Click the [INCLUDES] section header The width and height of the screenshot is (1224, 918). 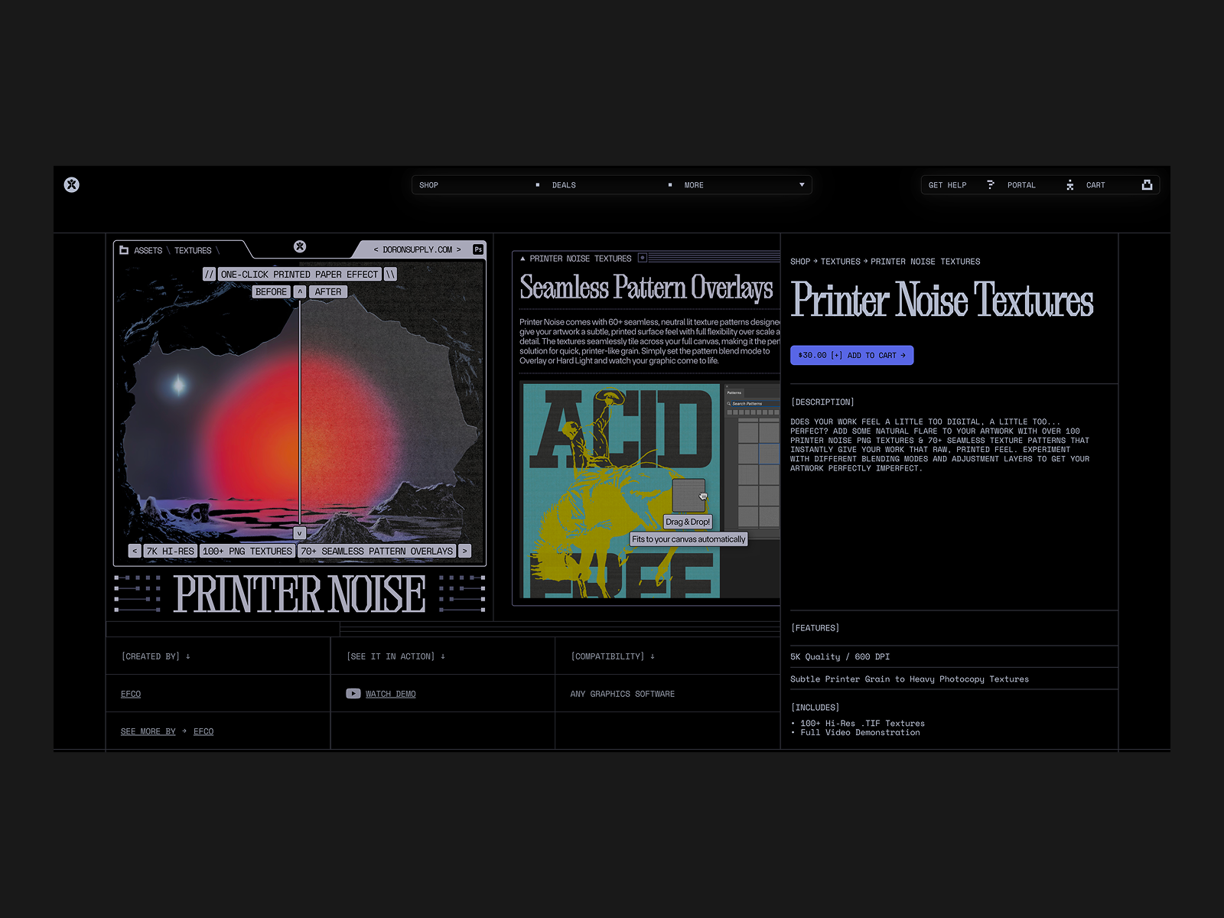click(815, 708)
